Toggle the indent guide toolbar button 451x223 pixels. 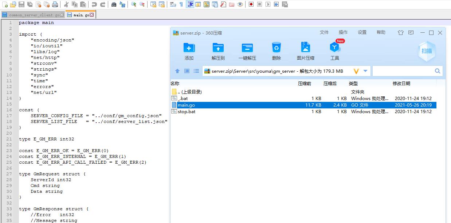(190, 4)
